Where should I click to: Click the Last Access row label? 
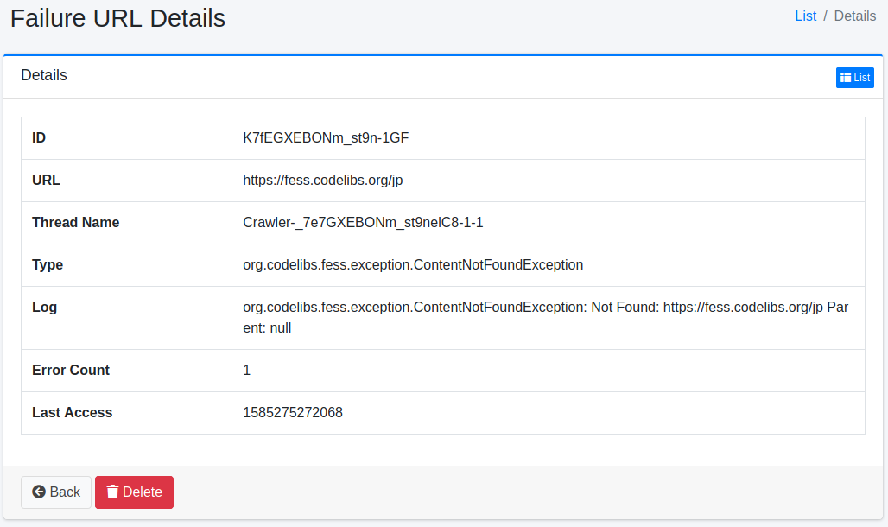pyautogui.click(x=73, y=413)
